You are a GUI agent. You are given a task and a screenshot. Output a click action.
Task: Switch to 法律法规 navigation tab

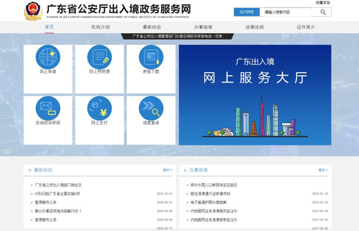tap(254, 27)
